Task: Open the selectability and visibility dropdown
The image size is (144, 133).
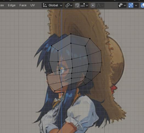Action: point(122,5)
